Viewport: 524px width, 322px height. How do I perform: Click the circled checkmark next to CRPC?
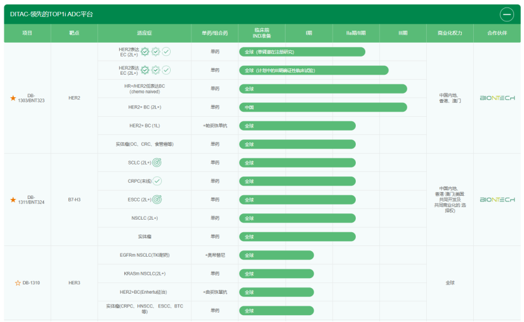[x=157, y=181]
